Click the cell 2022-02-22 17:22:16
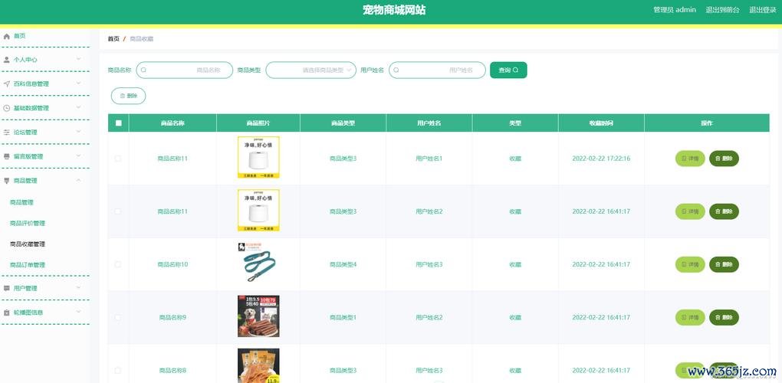This screenshot has width=782, height=383. click(601, 159)
